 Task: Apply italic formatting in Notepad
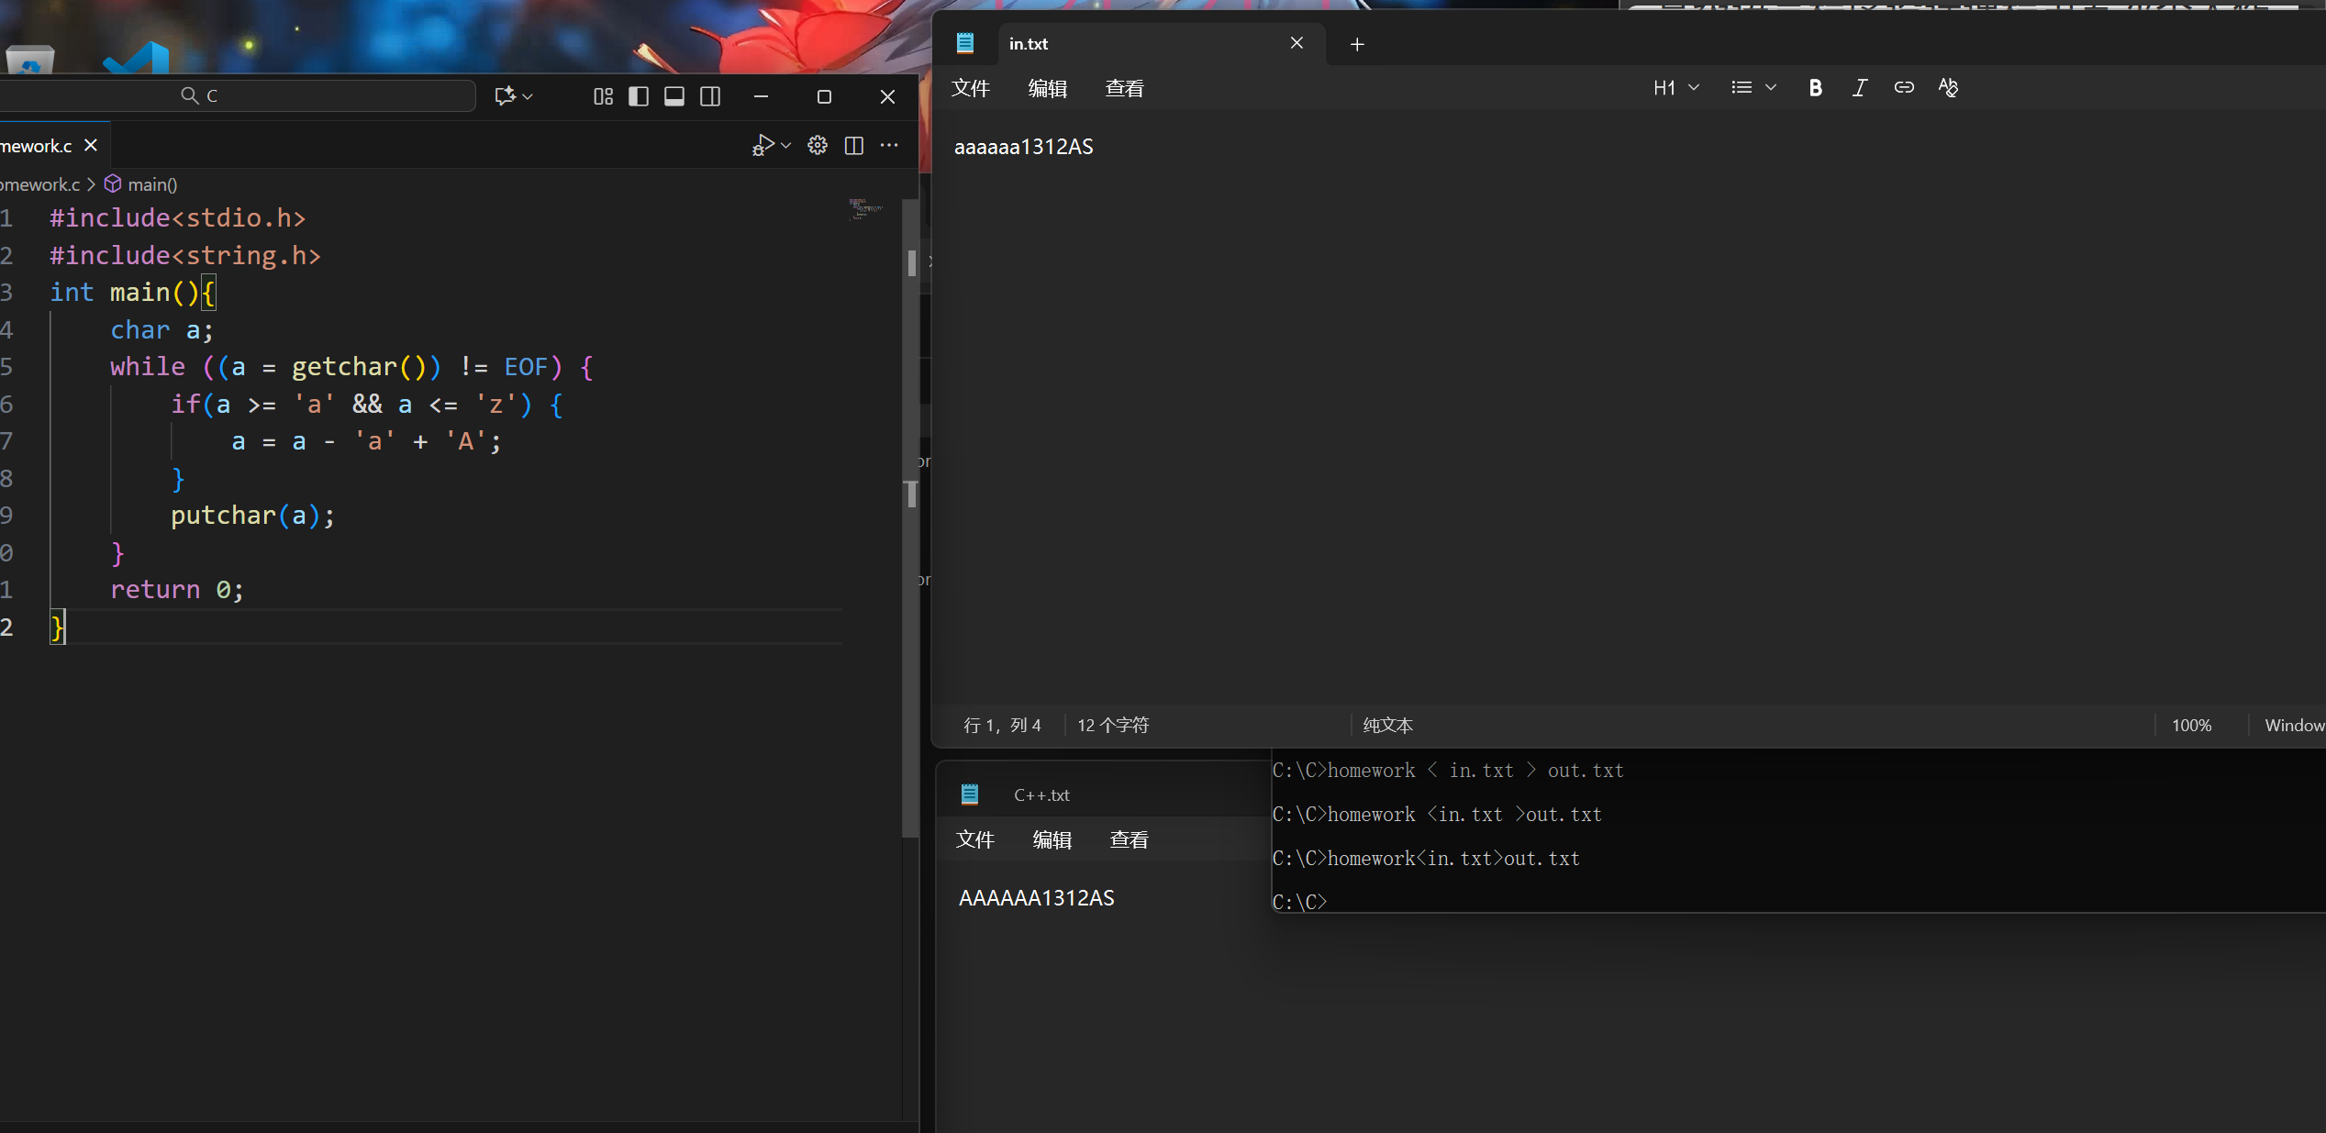tap(1860, 87)
